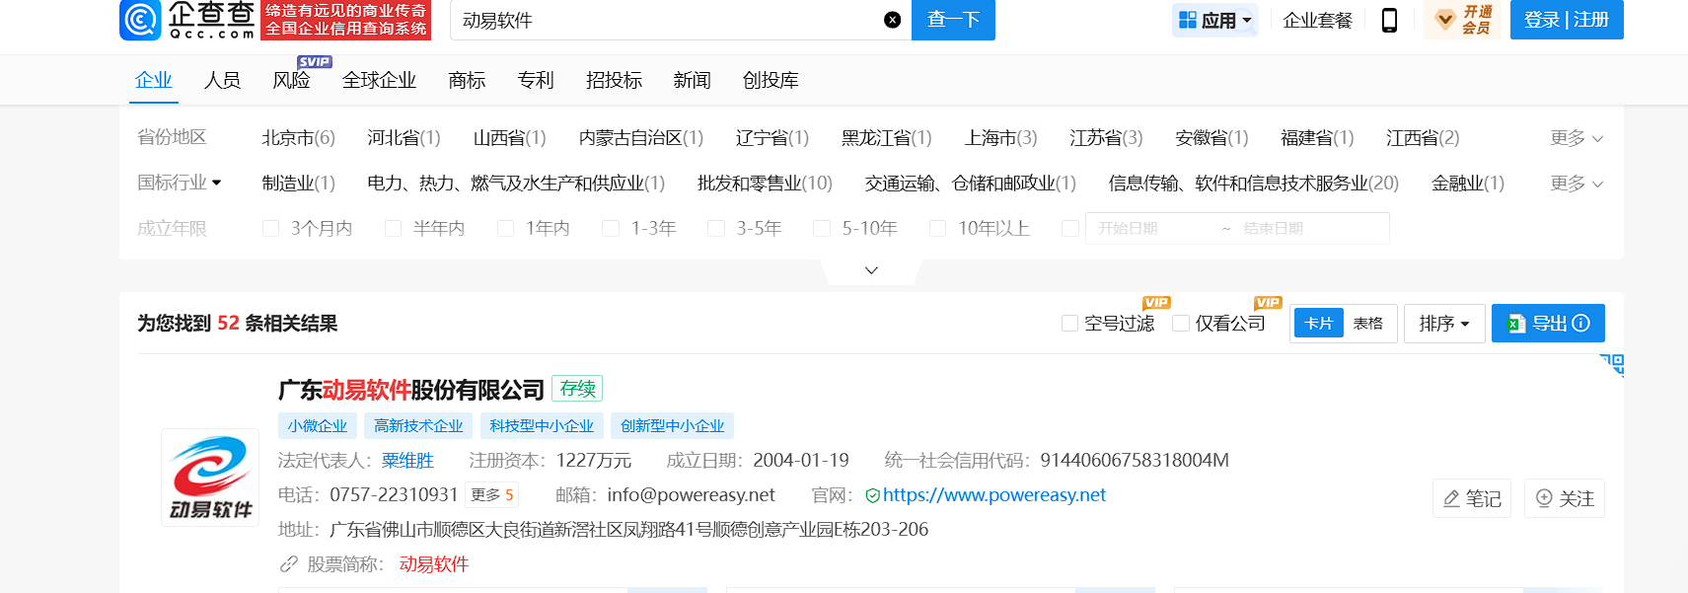Screen dimensions: 1688x593
Task: Switch to the 商标 tab
Action: [467, 80]
